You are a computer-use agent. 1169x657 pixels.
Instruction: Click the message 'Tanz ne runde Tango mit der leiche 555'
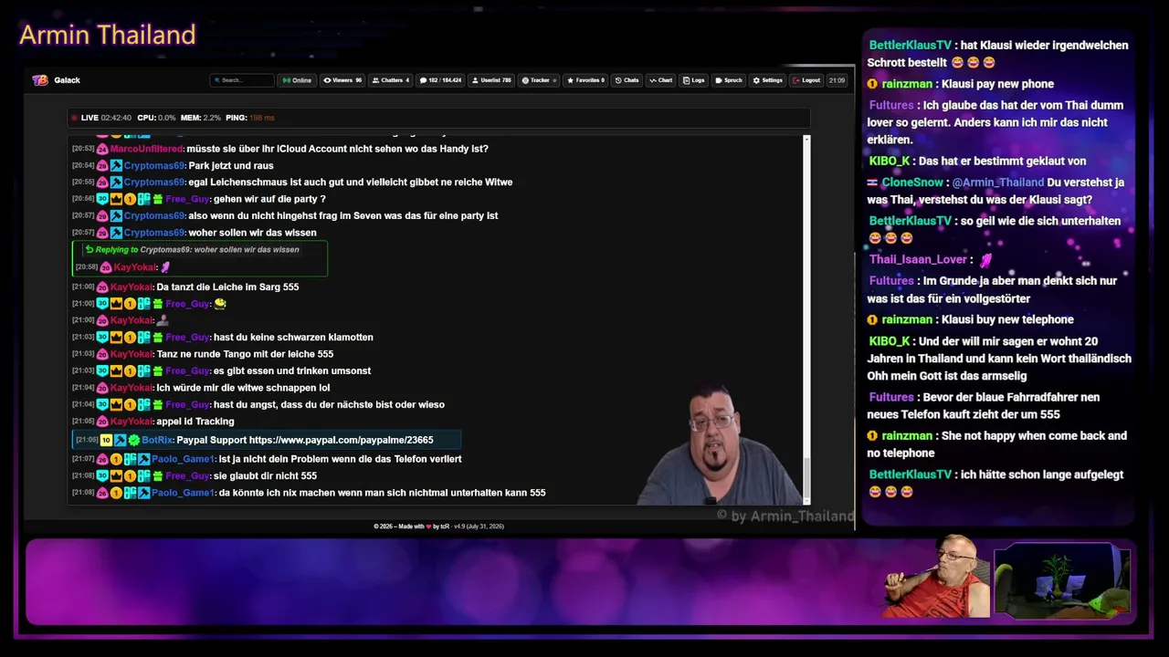point(245,354)
